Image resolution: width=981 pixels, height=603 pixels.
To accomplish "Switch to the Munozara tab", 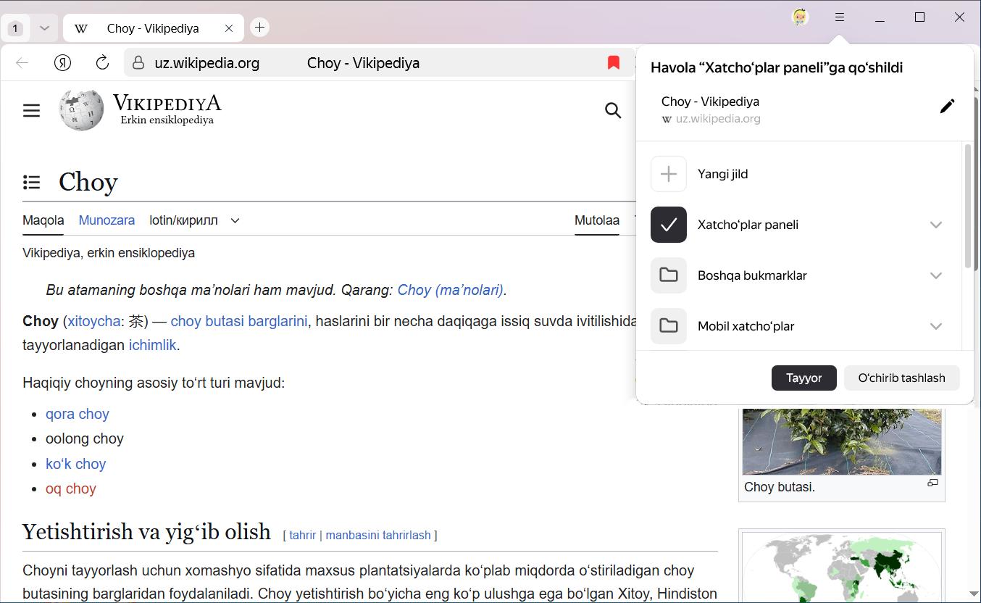I will (x=107, y=220).
